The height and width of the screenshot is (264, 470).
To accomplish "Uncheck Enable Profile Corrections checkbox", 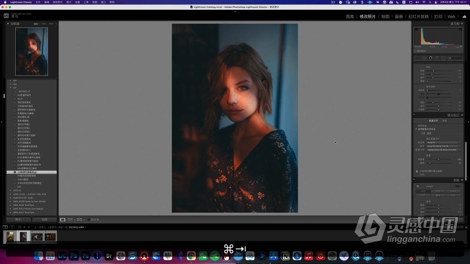I will coord(416,129).
